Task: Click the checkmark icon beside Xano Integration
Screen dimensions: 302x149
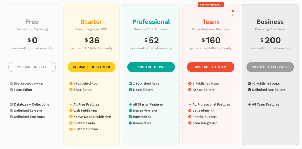Action: [x=190, y=123]
